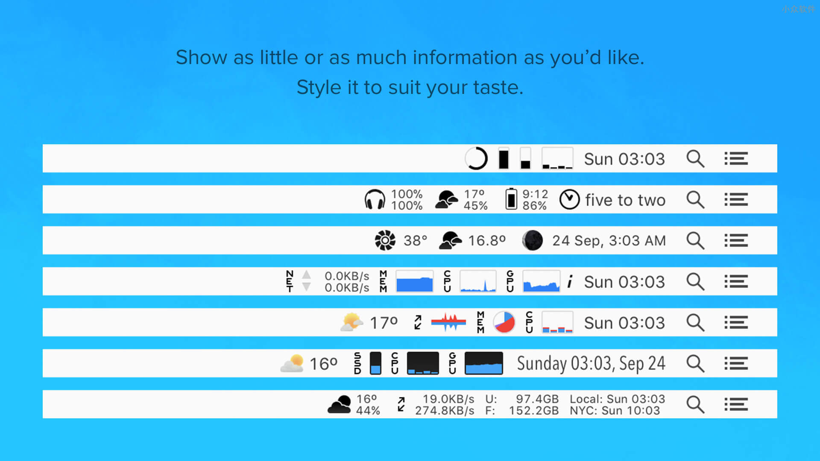Screen dimensions: 820x461
Task: Select the CPU bar chart in row 6
Action: click(424, 364)
